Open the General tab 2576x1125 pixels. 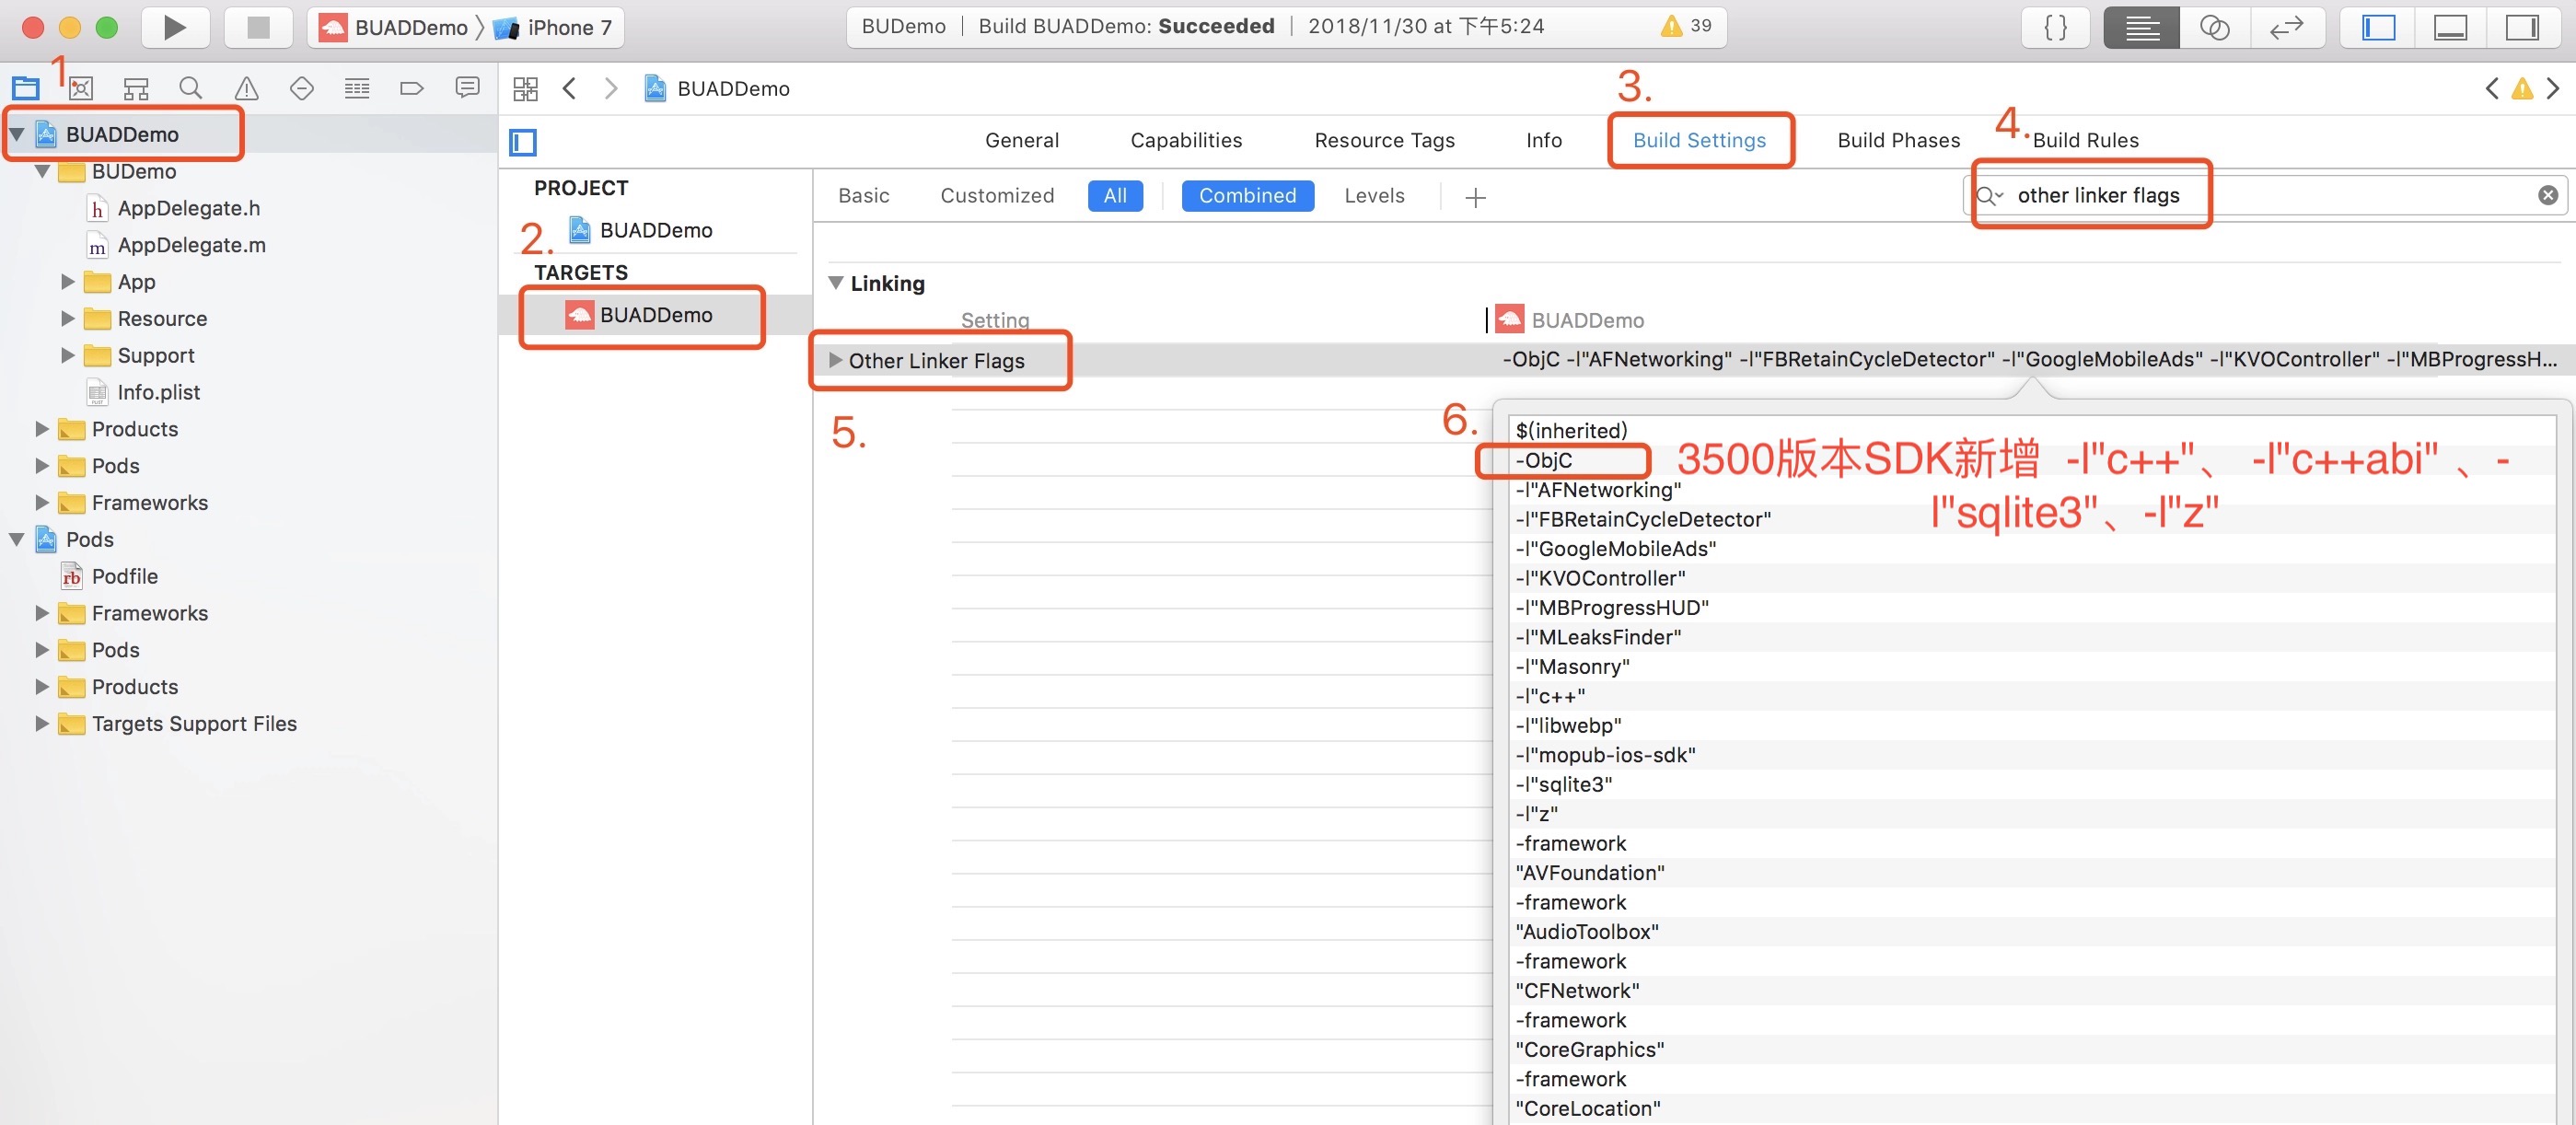pos(1021,140)
